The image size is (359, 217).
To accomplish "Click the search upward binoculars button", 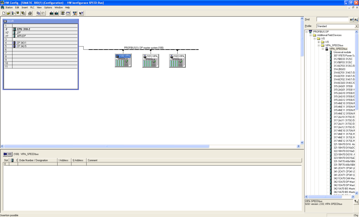I will 351,20.
